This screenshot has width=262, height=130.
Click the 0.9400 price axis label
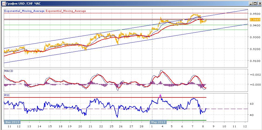coord(255,26)
